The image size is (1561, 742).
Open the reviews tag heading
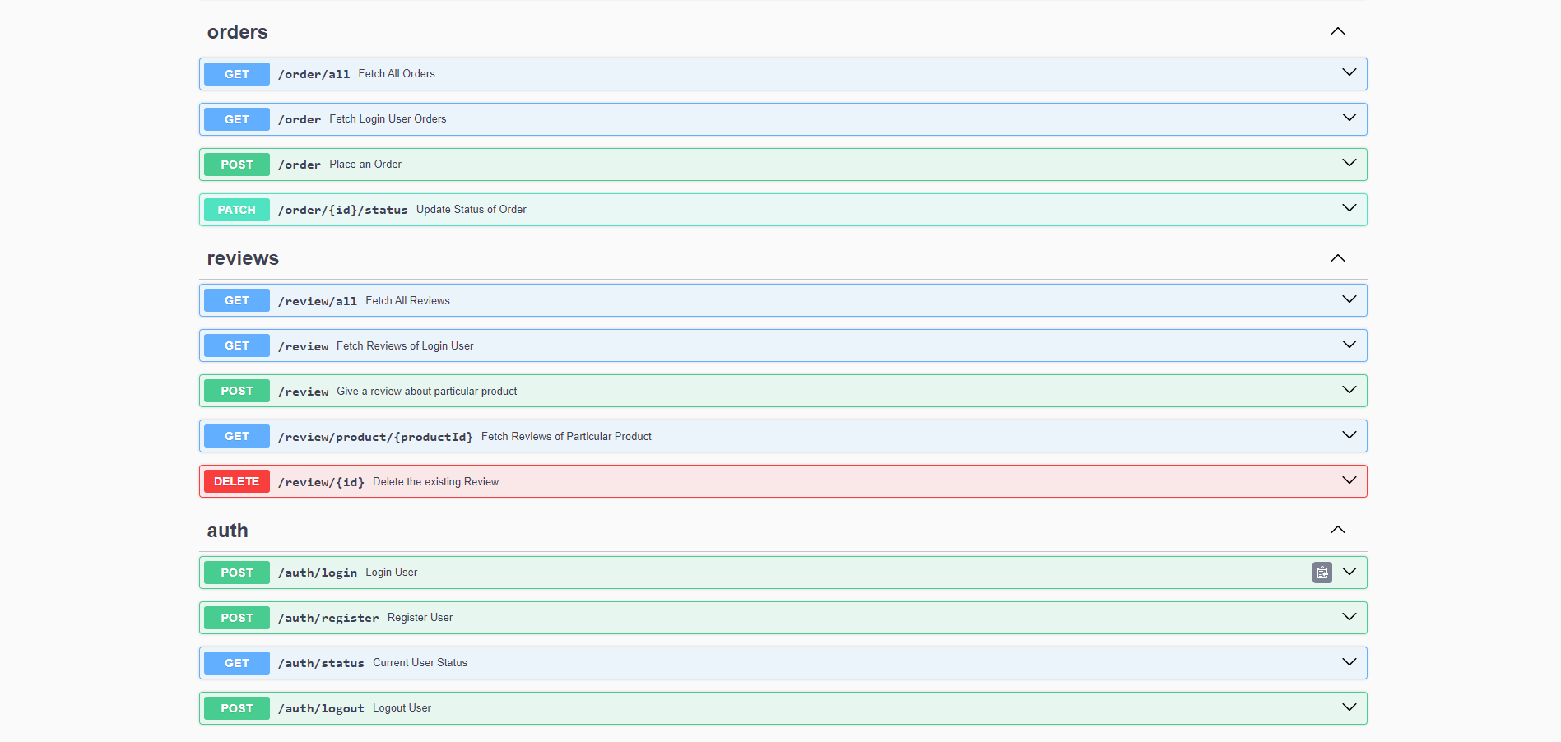click(243, 258)
